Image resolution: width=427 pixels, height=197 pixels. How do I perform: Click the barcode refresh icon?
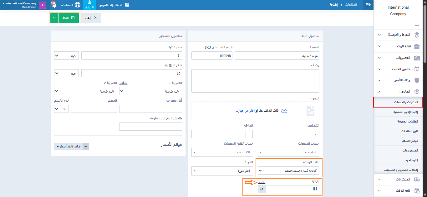pyautogui.click(x=262, y=189)
